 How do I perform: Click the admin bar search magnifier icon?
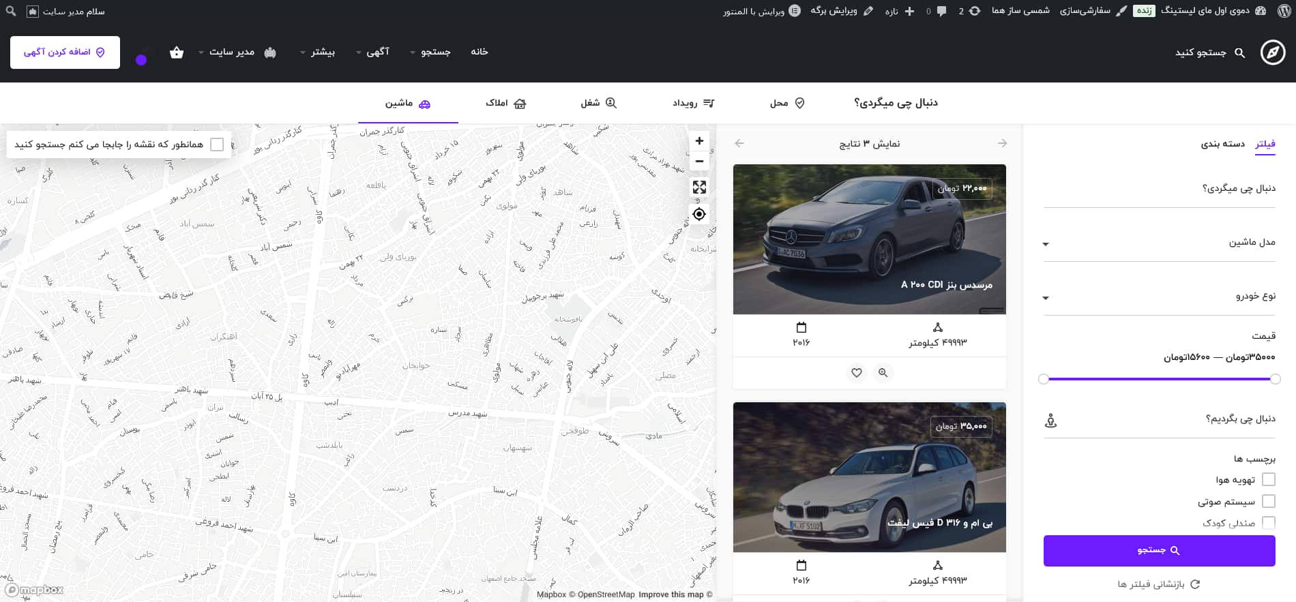[x=11, y=11]
